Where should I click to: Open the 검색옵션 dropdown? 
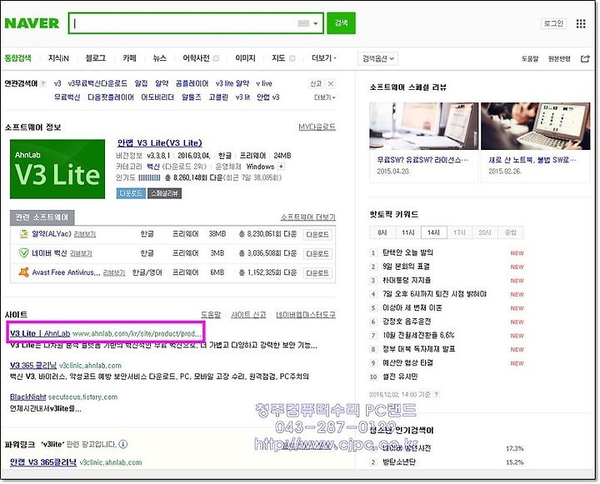coord(377,58)
